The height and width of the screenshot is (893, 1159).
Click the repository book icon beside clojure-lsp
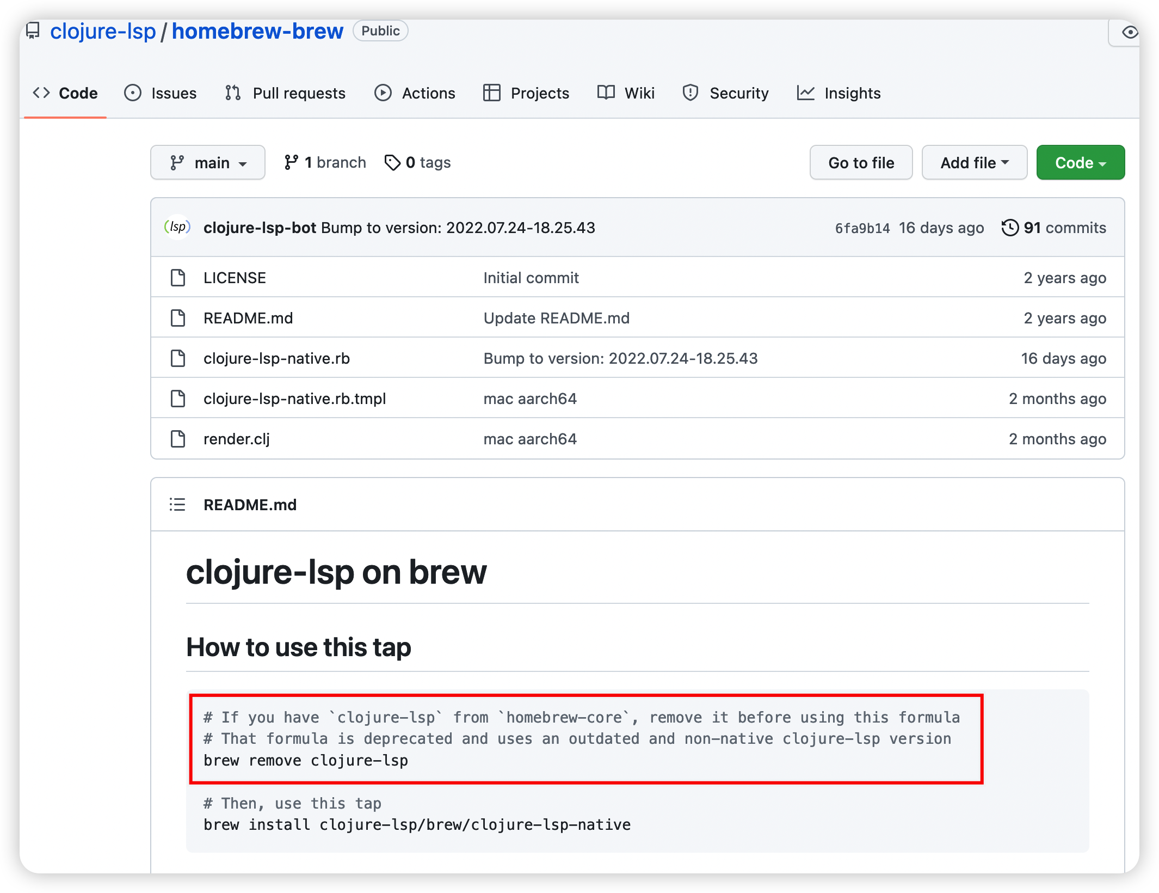pos(33,30)
